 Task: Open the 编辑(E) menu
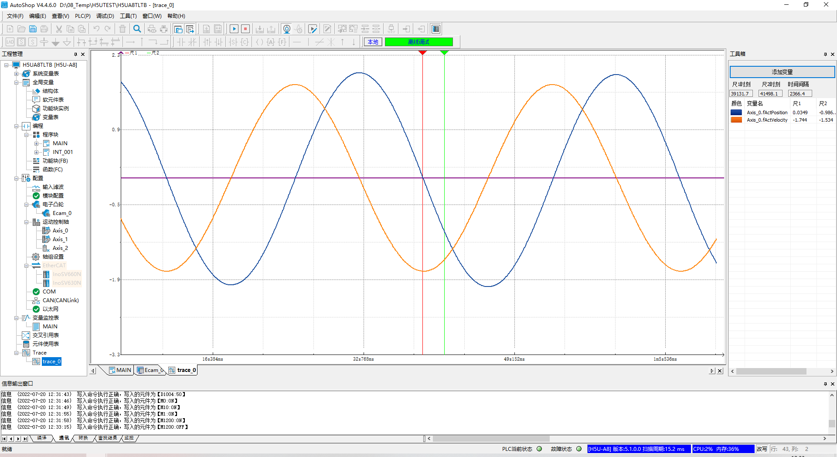pos(37,16)
